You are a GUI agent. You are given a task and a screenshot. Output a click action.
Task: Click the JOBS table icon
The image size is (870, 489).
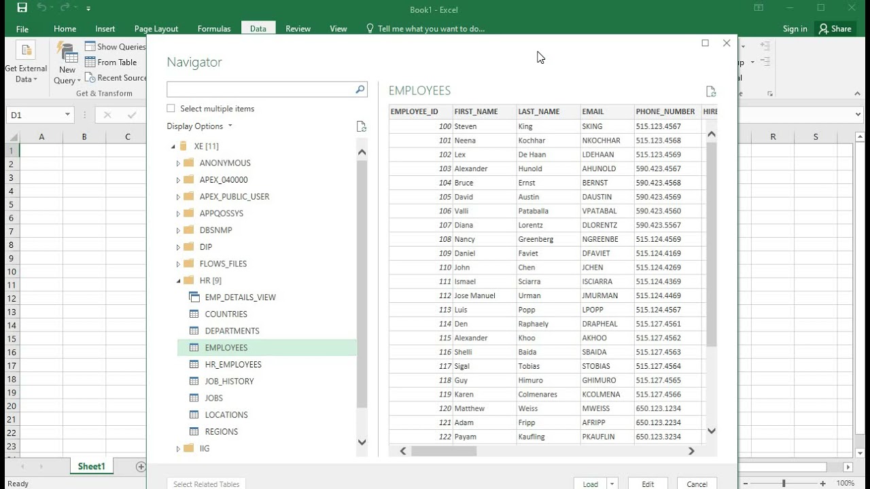pos(194,398)
